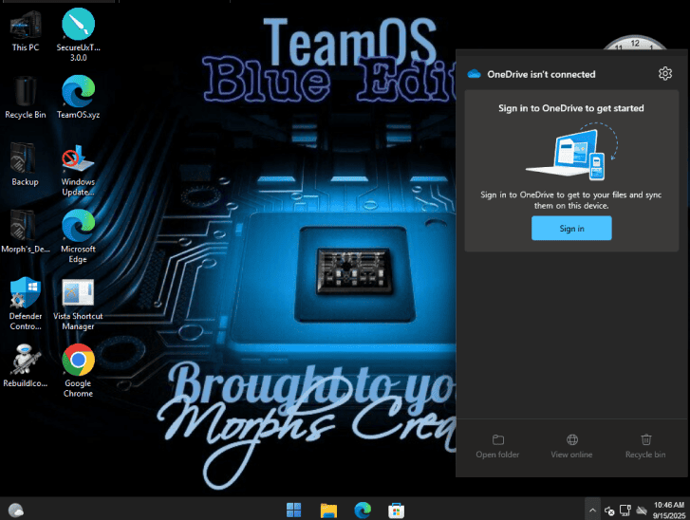Expand hidden system tray icons chevron
The image size is (690, 520).
click(x=592, y=511)
